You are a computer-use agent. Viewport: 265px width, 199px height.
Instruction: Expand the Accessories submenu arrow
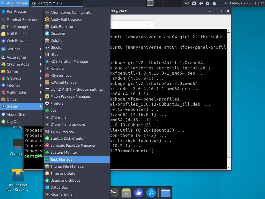point(41,57)
